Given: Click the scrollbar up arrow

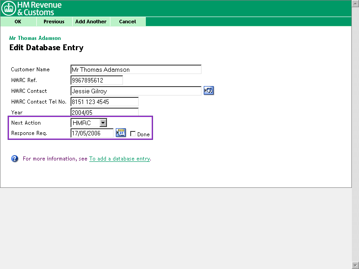Looking at the screenshot, I should coord(355,3).
